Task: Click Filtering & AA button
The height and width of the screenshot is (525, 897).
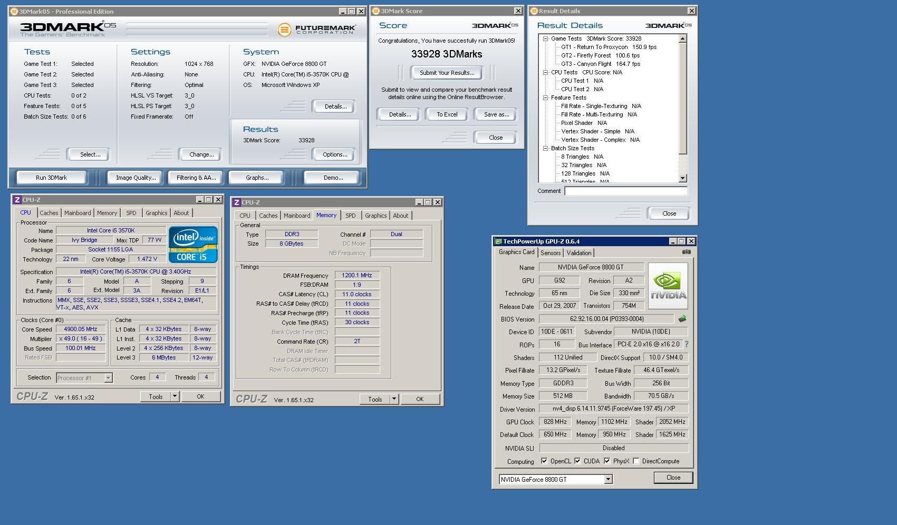Action: tap(196, 178)
